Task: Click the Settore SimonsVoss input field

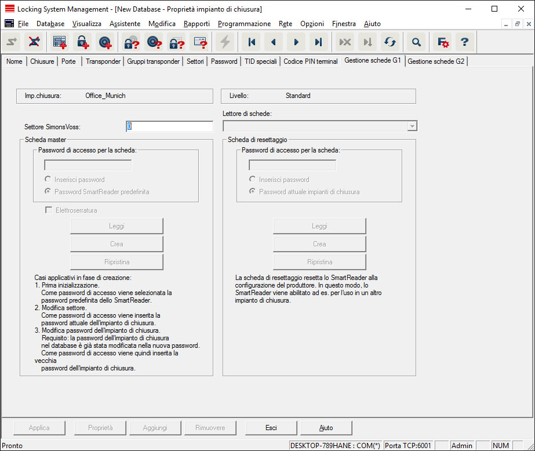Action: coord(169,126)
